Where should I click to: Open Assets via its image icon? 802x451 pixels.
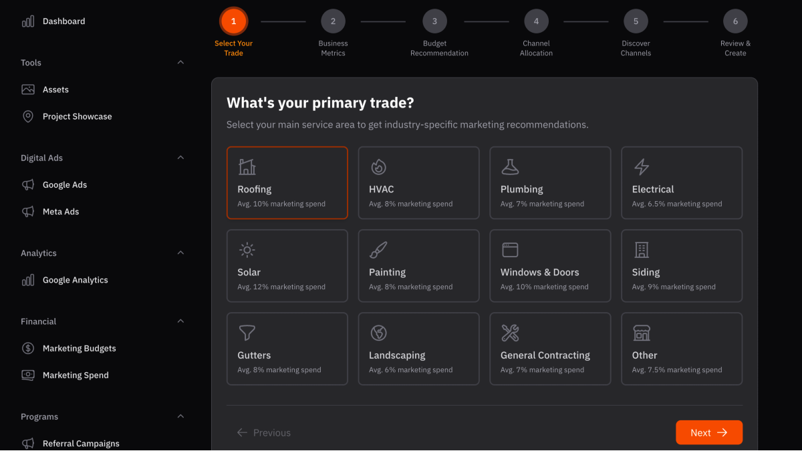[28, 90]
